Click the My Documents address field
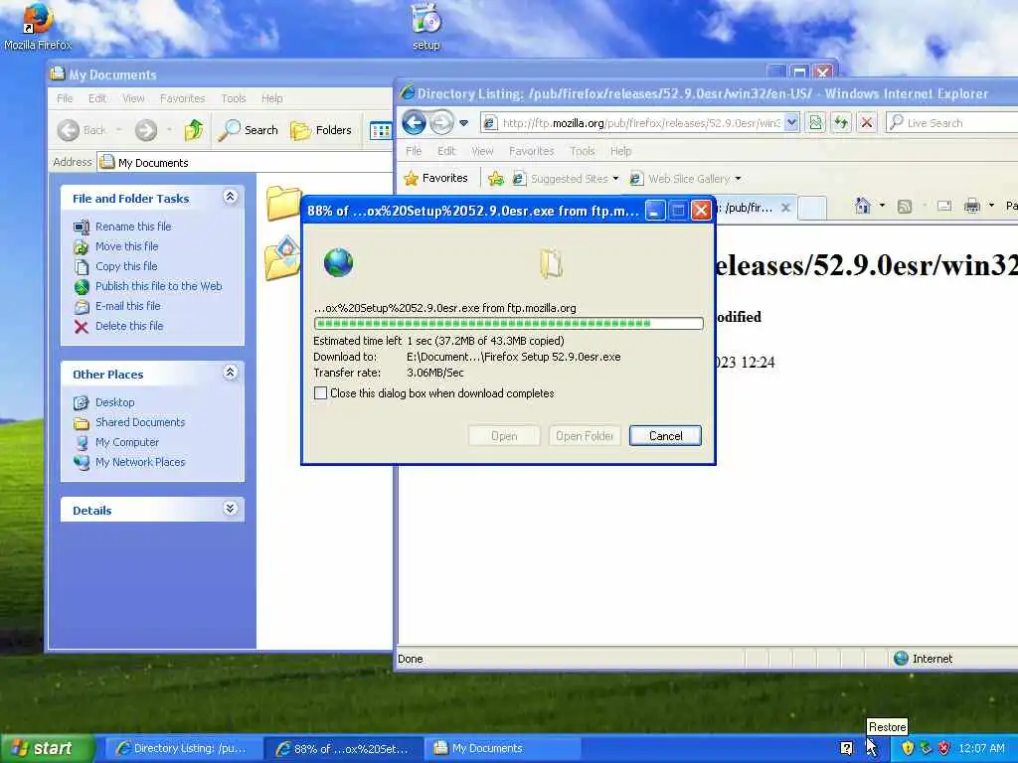Viewport: 1018px width, 763px height. tap(246, 162)
